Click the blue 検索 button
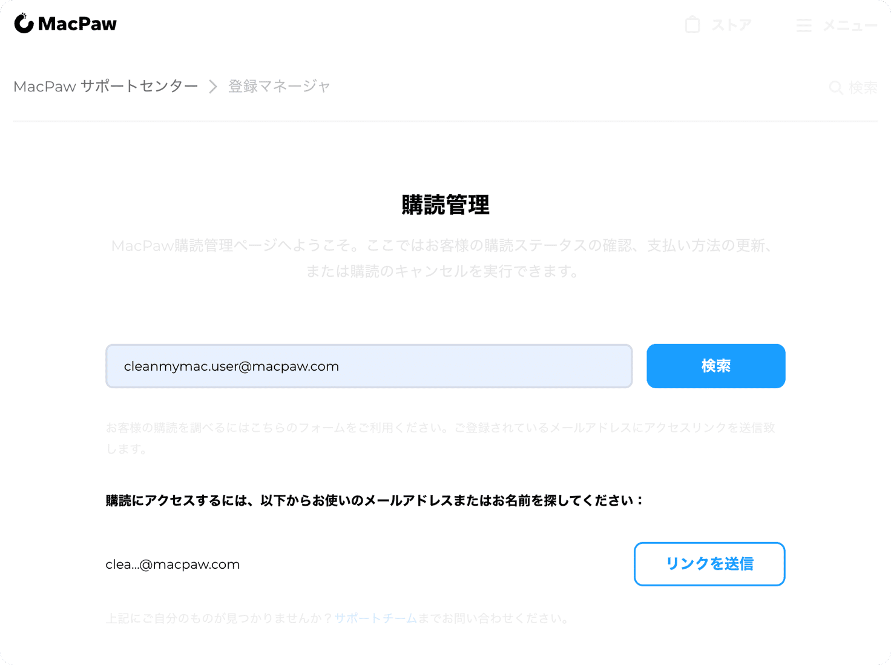This screenshot has width=891, height=665. point(716,366)
